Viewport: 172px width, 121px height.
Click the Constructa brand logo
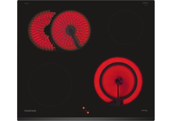click(30, 111)
